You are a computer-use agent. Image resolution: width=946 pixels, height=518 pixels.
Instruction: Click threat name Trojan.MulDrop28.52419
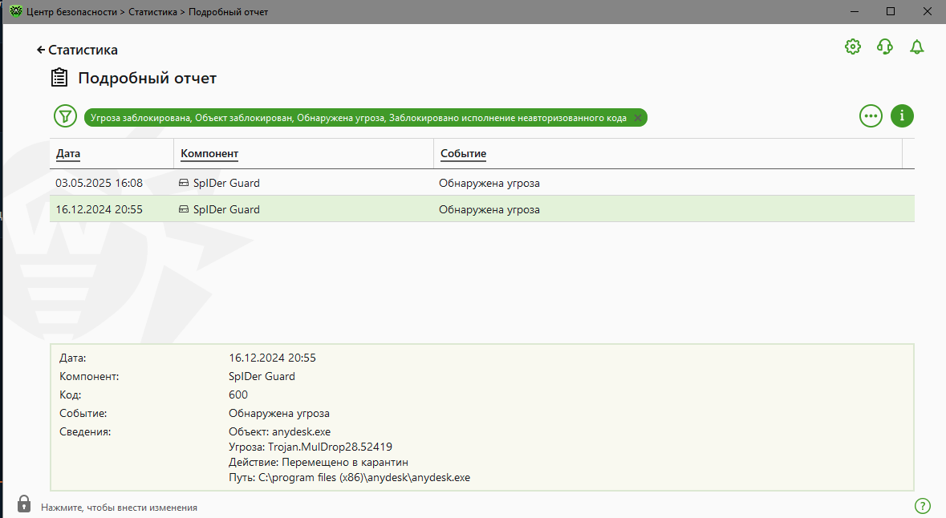[330, 447]
